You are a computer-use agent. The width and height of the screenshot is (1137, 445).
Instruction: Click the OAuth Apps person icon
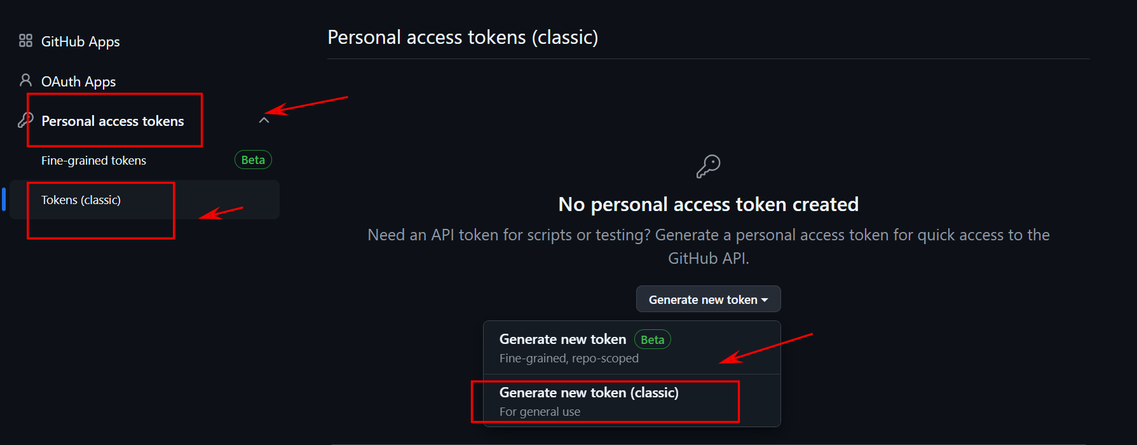click(25, 80)
